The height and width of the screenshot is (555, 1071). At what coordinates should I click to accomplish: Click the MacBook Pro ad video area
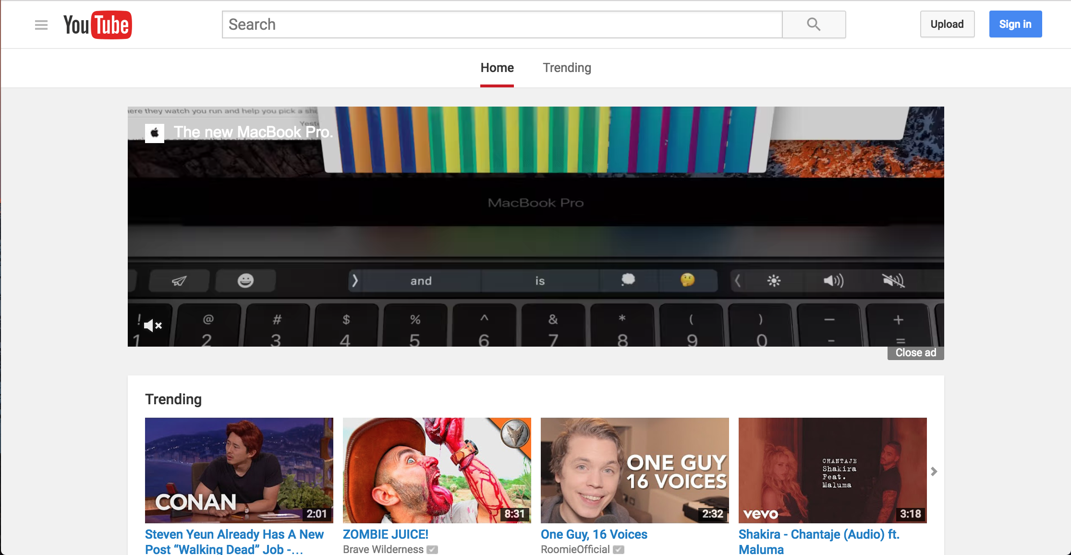pos(536,227)
